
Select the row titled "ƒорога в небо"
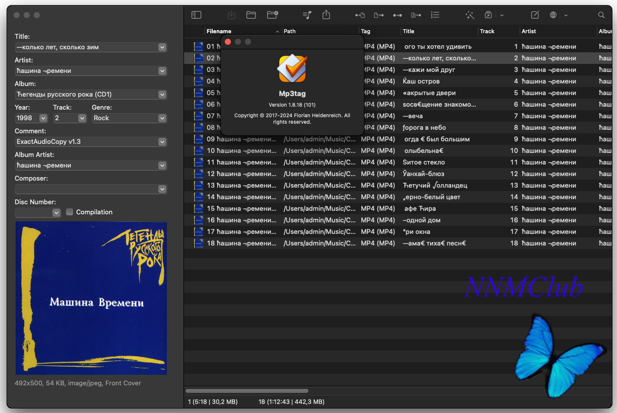coord(398,127)
